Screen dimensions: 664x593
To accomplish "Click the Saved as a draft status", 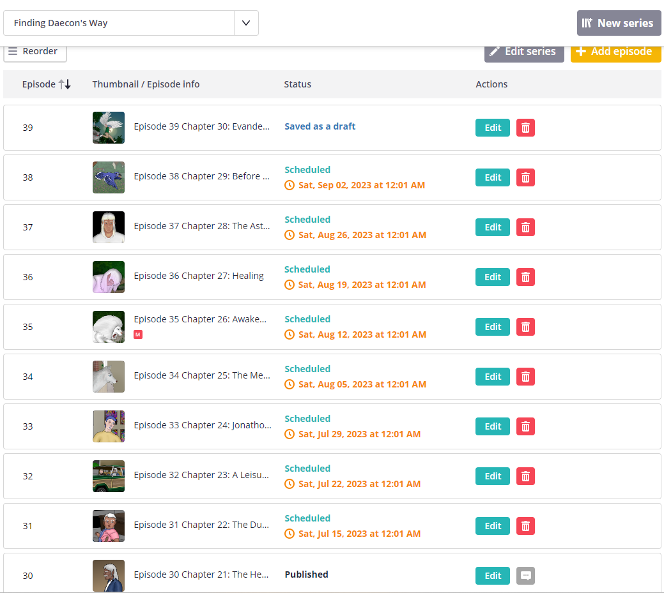I will pos(320,126).
